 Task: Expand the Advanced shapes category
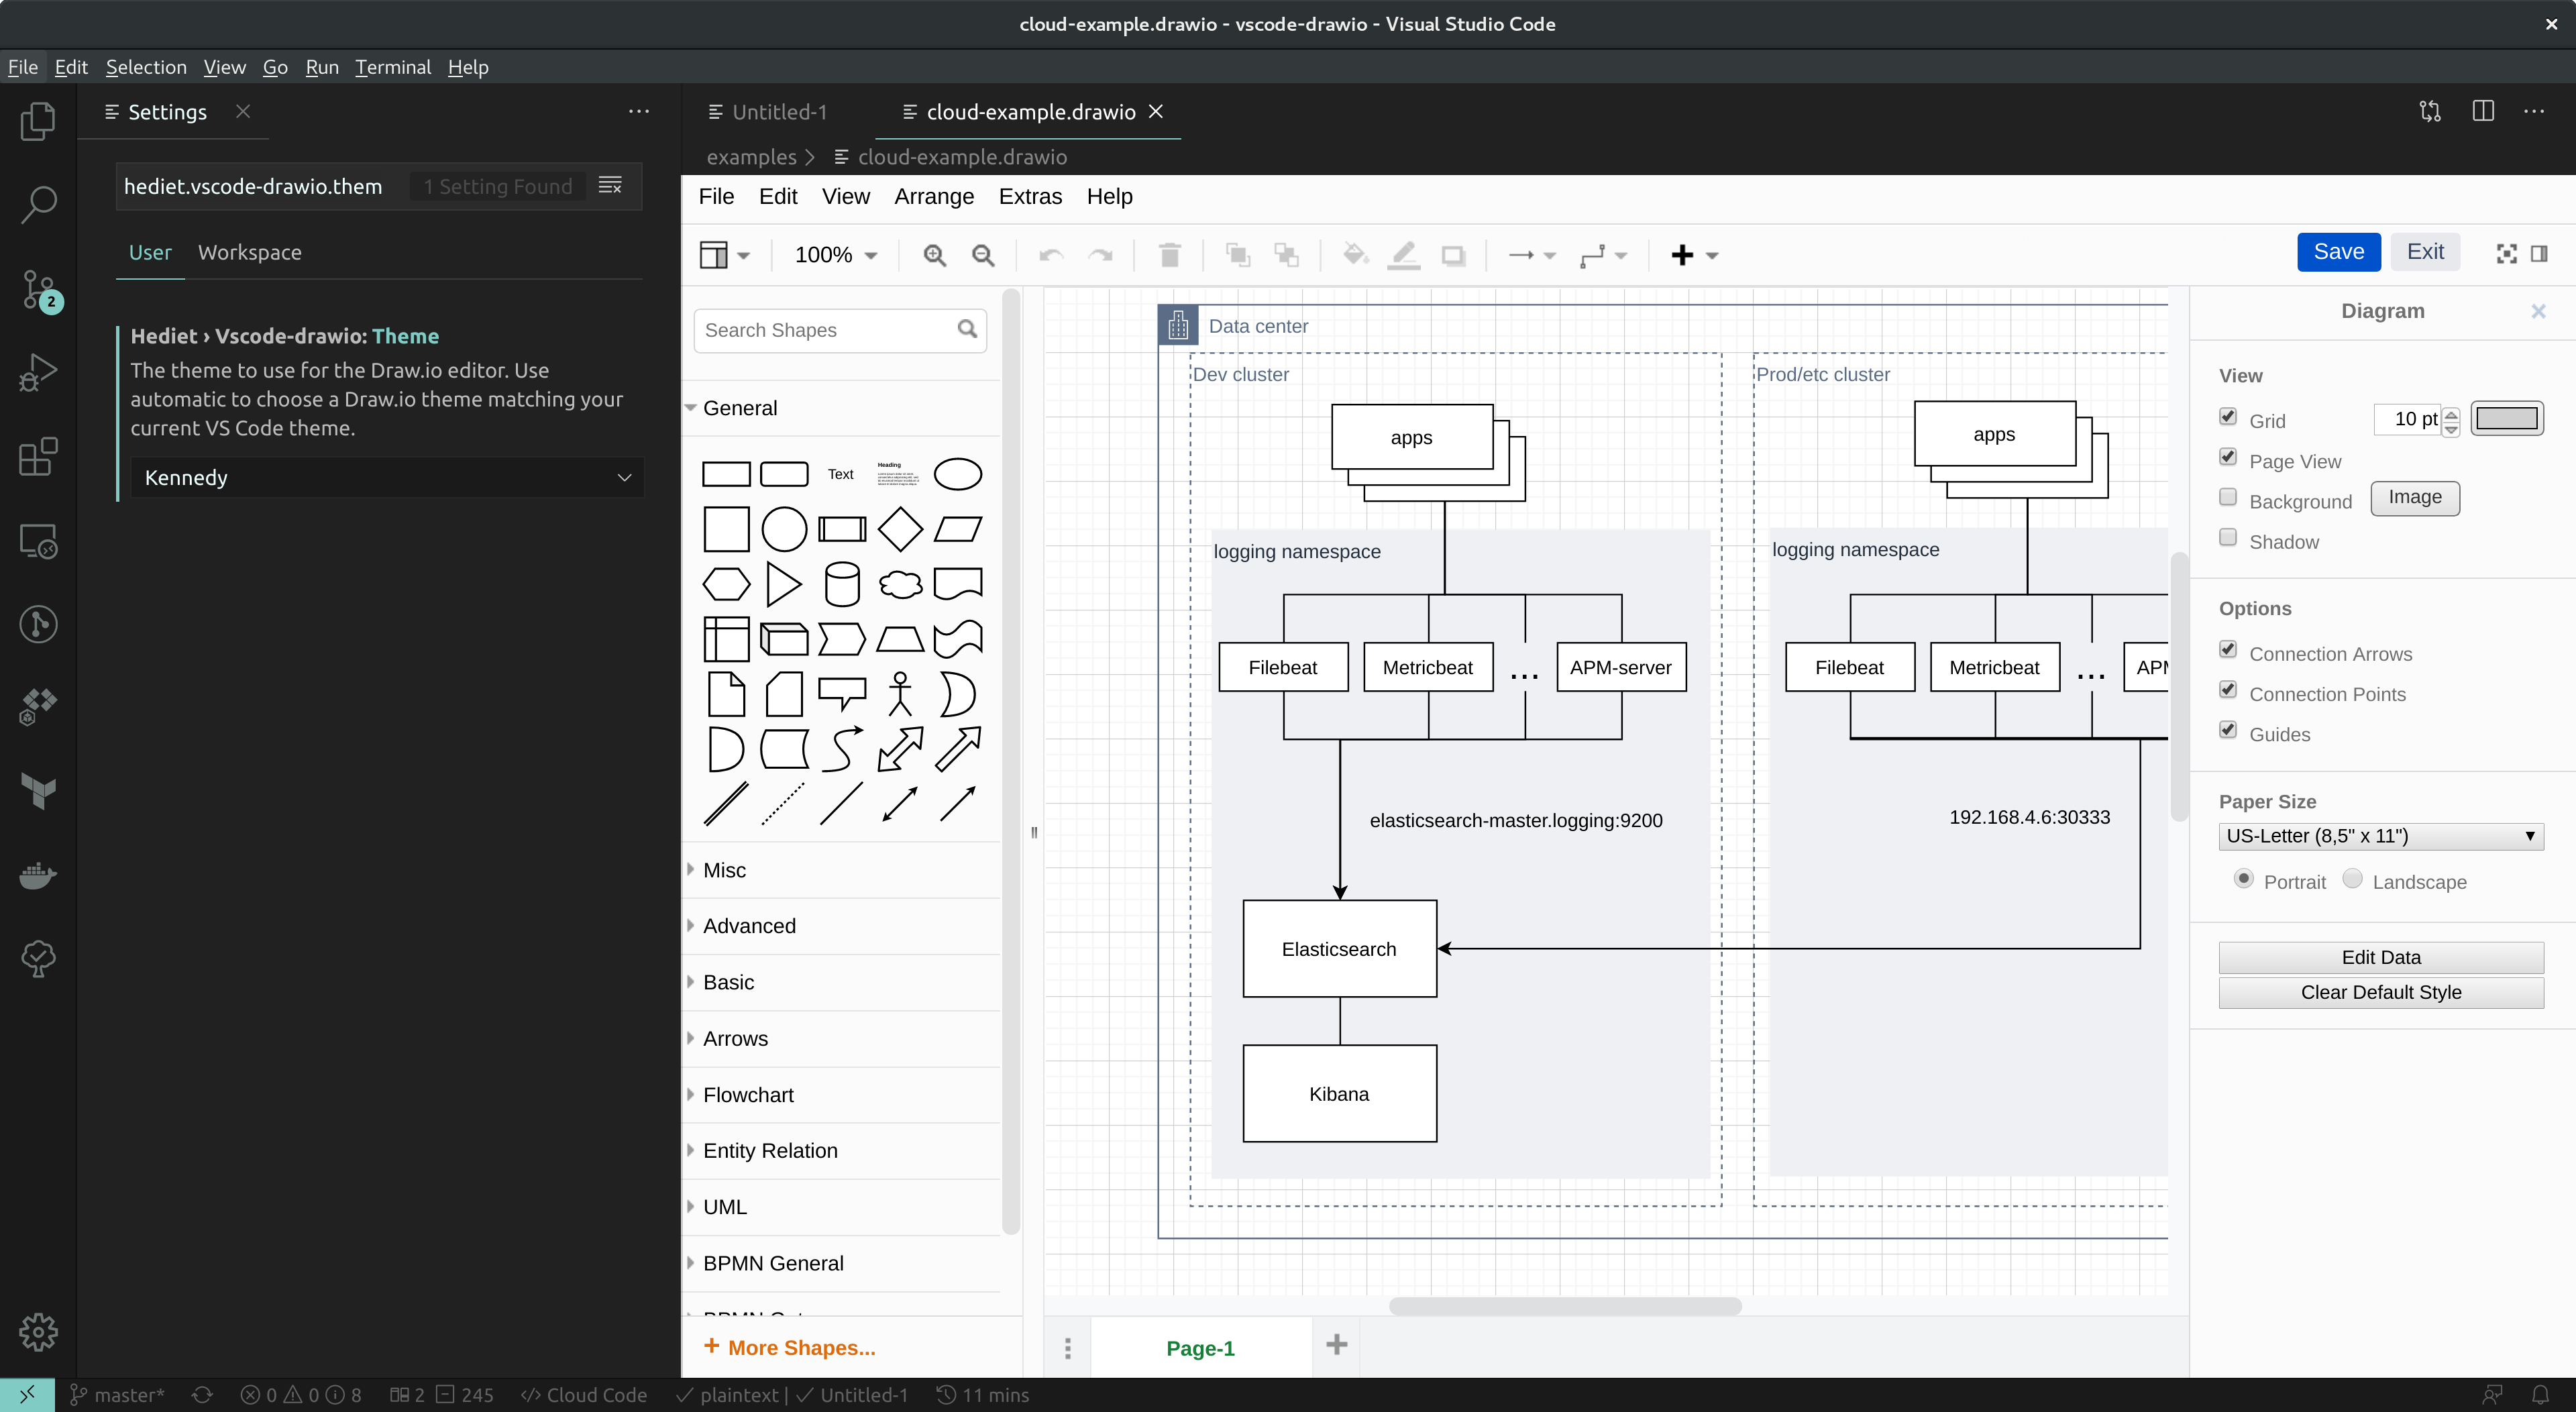[749, 925]
